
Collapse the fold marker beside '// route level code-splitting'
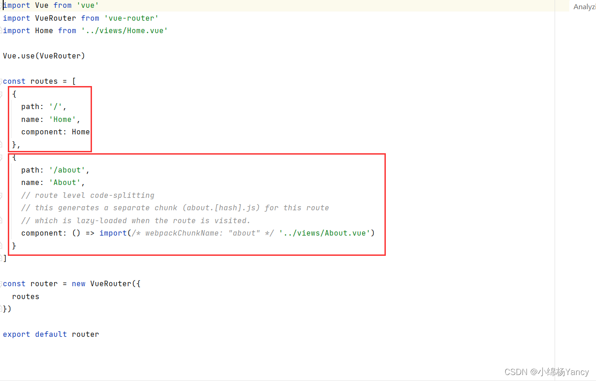[1, 195]
